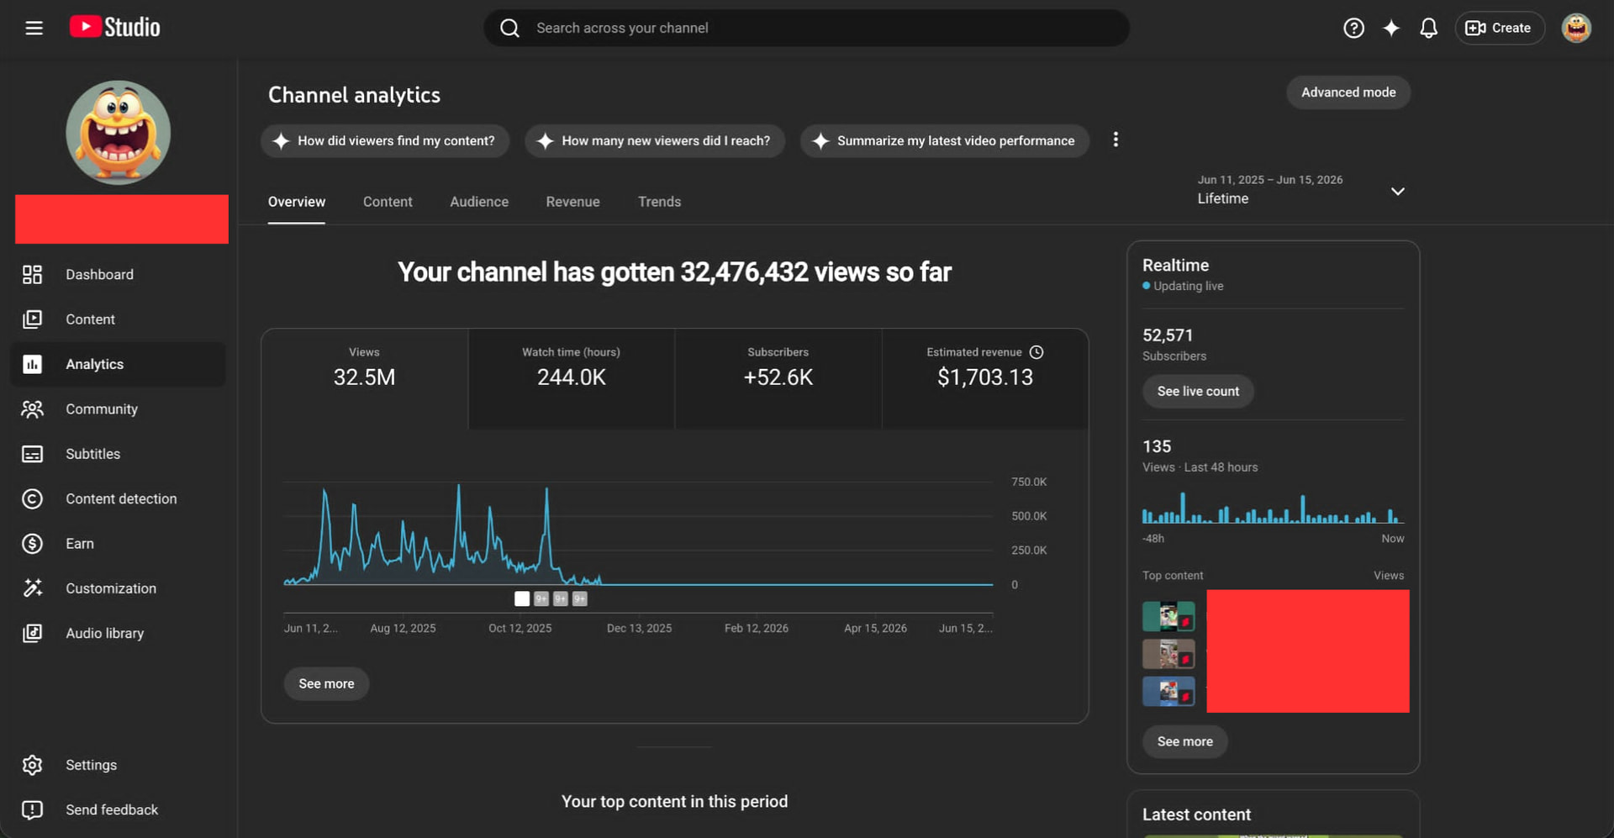Switch to the Revenue tab
The image size is (1614, 838).
pyautogui.click(x=572, y=202)
